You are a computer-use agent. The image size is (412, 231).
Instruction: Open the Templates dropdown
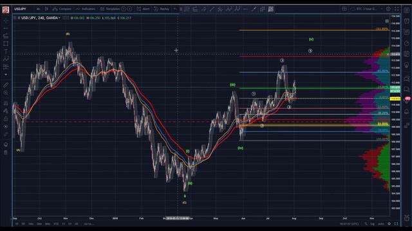click(110, 9)
